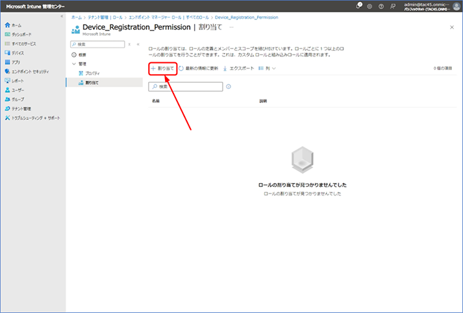Click 最新の情報に更新 refresh button
463x313 pixels.
click(x=199, y=68)
